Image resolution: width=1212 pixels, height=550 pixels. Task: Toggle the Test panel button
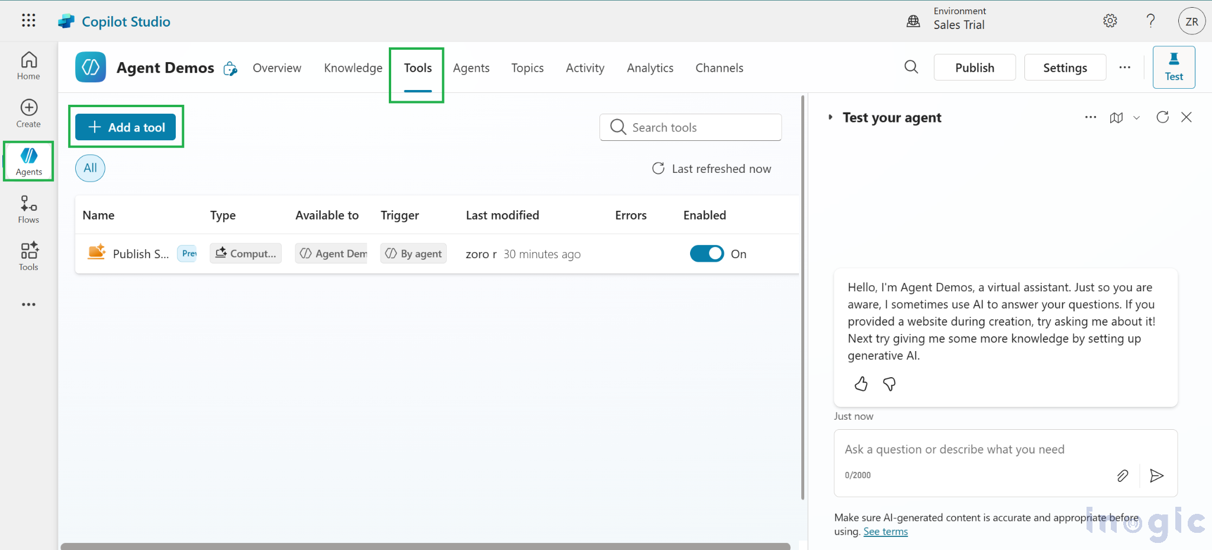(1174, 67)
